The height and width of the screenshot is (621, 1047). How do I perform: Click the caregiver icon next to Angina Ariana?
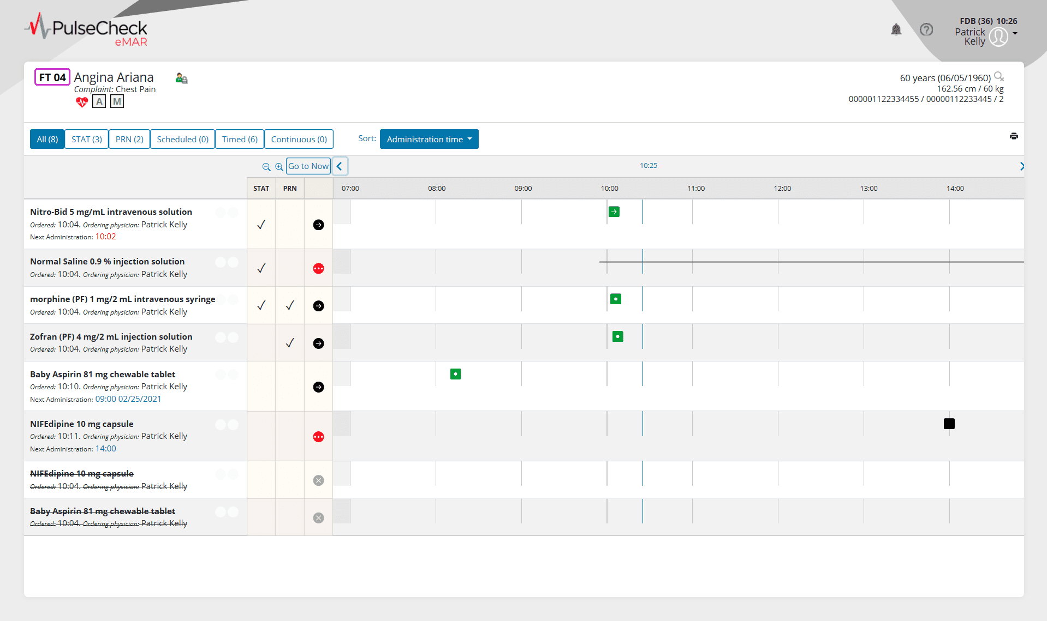181,78
